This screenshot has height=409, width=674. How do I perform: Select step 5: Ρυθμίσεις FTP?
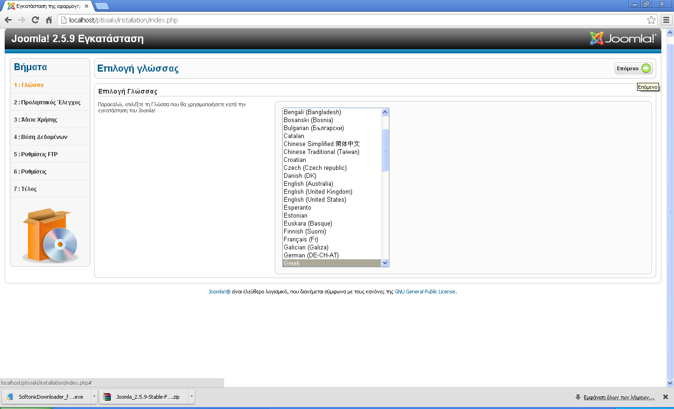click(50, 154)
